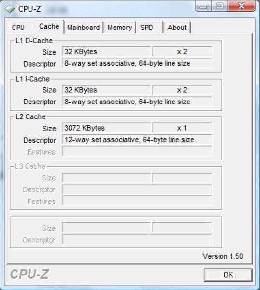
Task: Open the SPD tab
Action: [149, 28]
